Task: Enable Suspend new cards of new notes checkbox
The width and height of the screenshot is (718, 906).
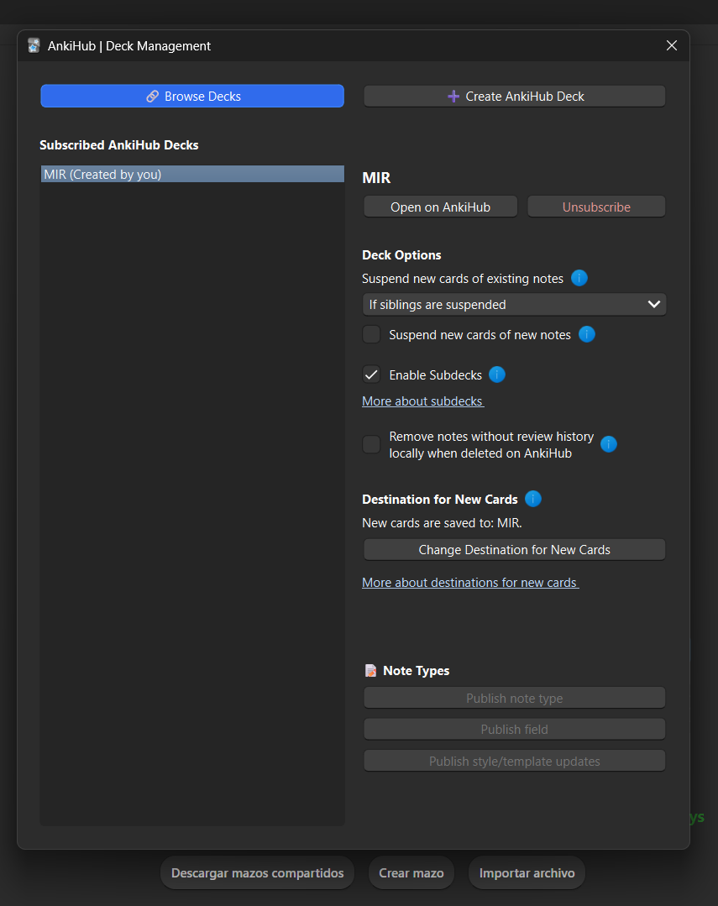Action: coord(371,334)
